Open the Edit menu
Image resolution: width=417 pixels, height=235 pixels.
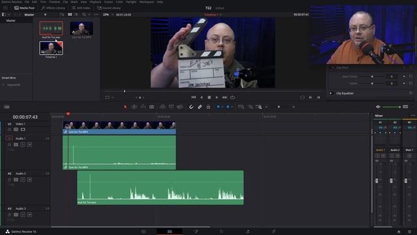pyautogui.click(x=35, y=2)
